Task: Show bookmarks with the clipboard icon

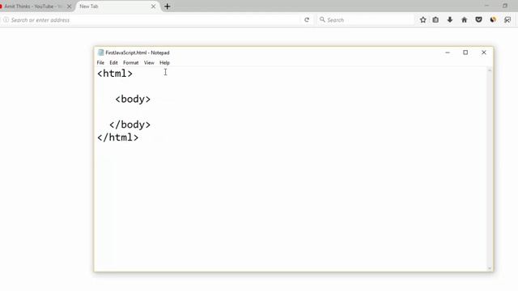Action: tap(435, 19)
